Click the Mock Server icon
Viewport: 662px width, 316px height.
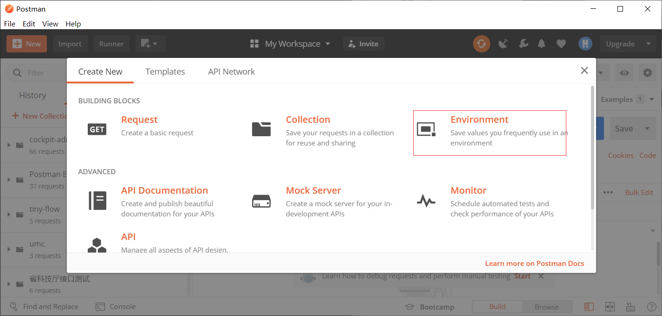261,201
